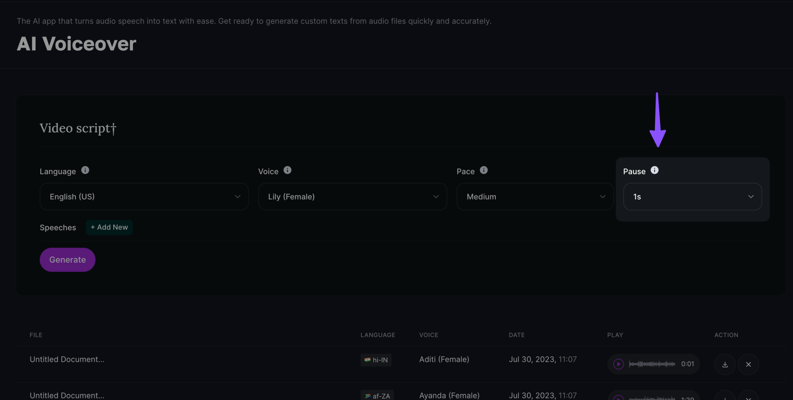
Task: Open the 1s pause duration dropdown
Action: coord(692,197)
